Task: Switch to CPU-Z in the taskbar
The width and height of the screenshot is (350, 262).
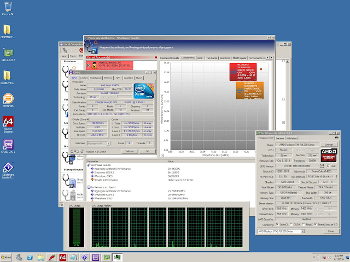Action: [x=96, y=257]
